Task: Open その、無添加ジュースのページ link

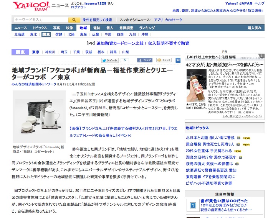Action: coord(242,116)
